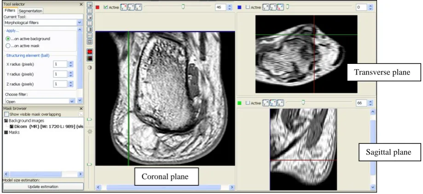This screenshot has height=194, width=423.
Task: Click the contrast vertical slider handle
Action: [x=89, y=119]
